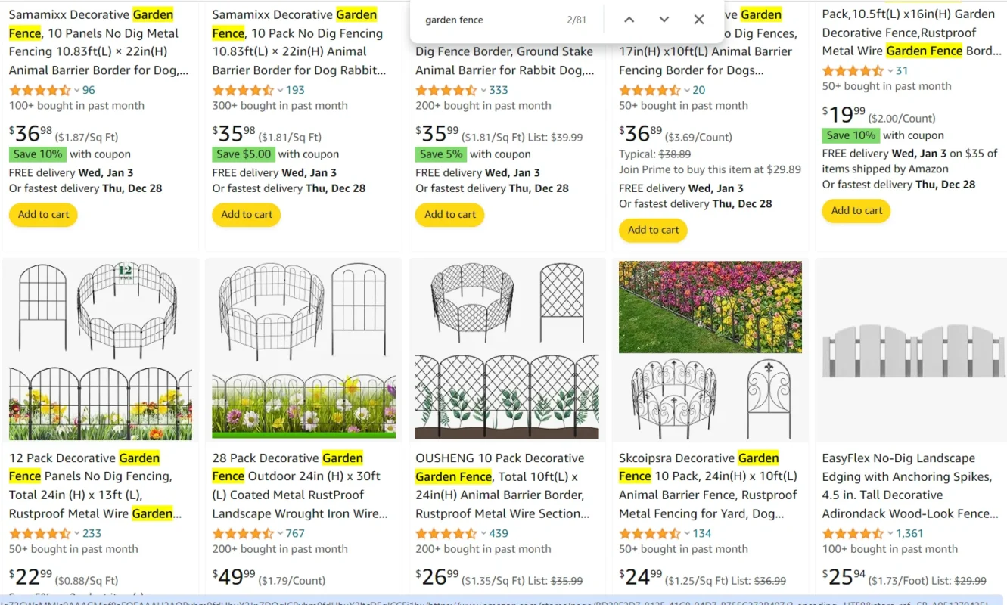Click the 'Join Prime to buy this item' link
The height and width of the screenshot is (605, 1007).
click(710, 169)
